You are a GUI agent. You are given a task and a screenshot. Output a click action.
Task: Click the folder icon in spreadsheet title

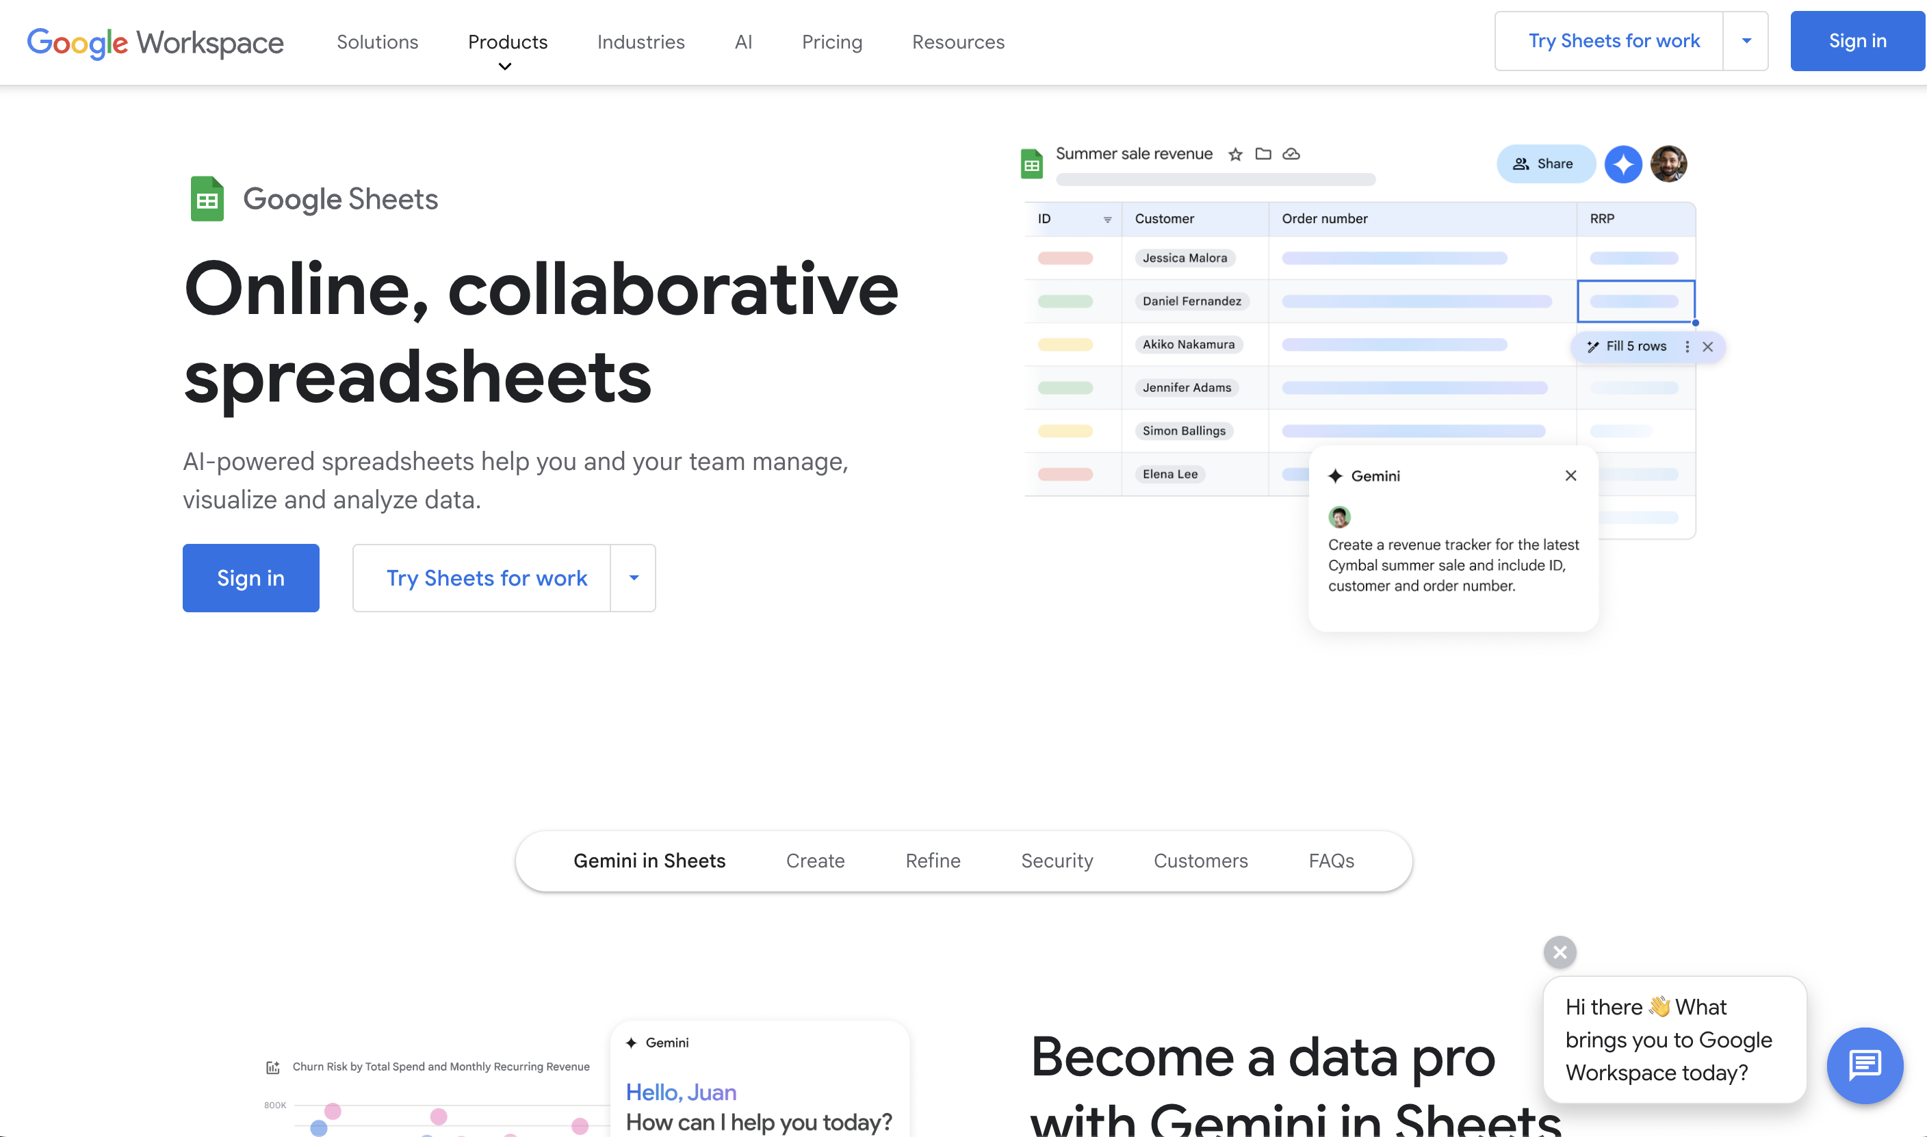tap(1263, 154)
